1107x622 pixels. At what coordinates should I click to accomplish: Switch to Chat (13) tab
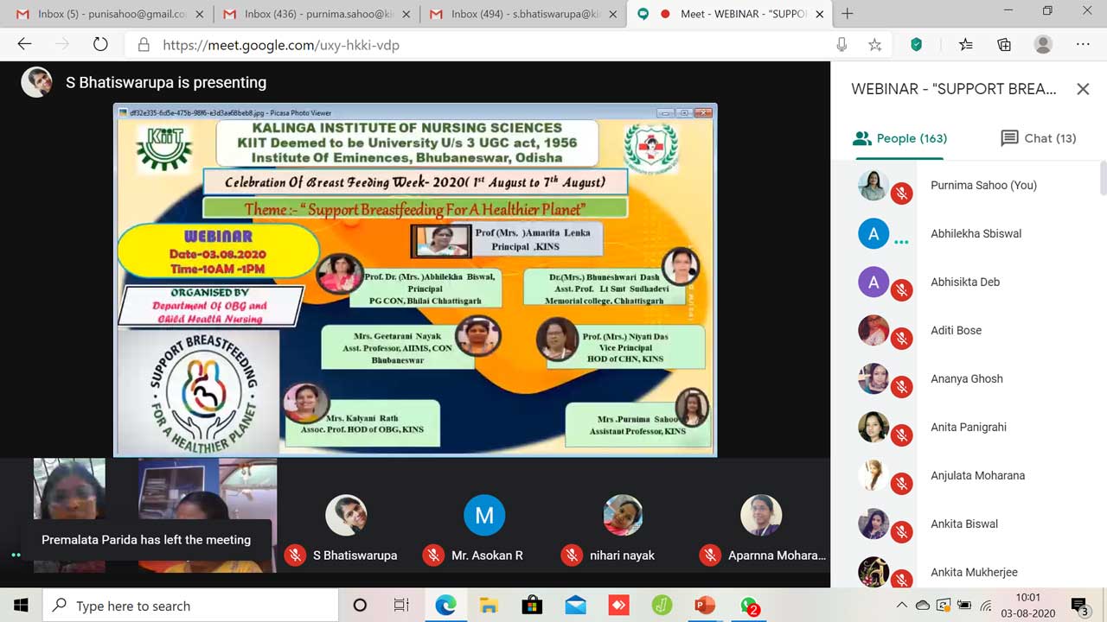[x=1038, y=138]
